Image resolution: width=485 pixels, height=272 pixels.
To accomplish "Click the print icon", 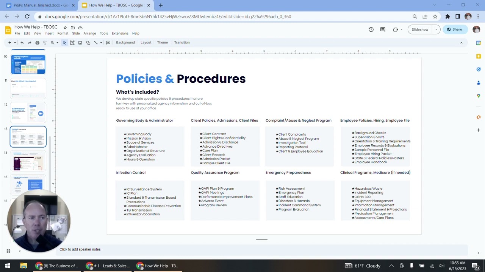I will [x=37, y=43].
